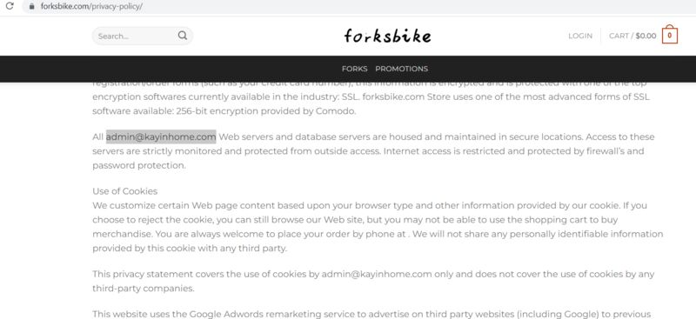Click the 'third-party companies.' text line
This screenshot has height=319, width=696.
(144, 289)
